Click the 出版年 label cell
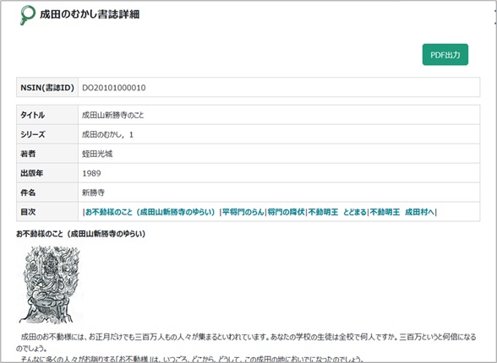Viewport: 497px width, 363px height. click(47, 173)
